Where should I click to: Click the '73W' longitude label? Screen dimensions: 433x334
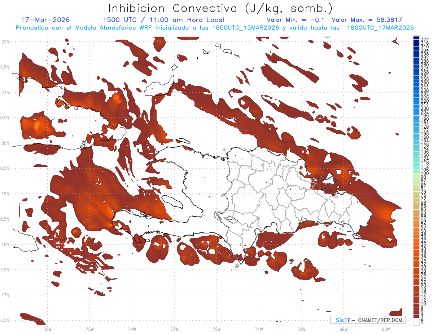pos(174,329)
